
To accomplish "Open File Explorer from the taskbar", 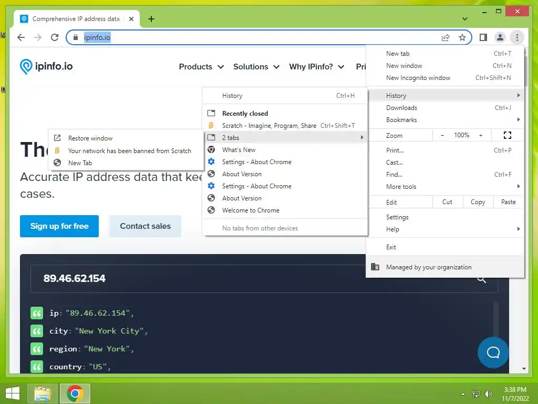I will coord(42,393).
